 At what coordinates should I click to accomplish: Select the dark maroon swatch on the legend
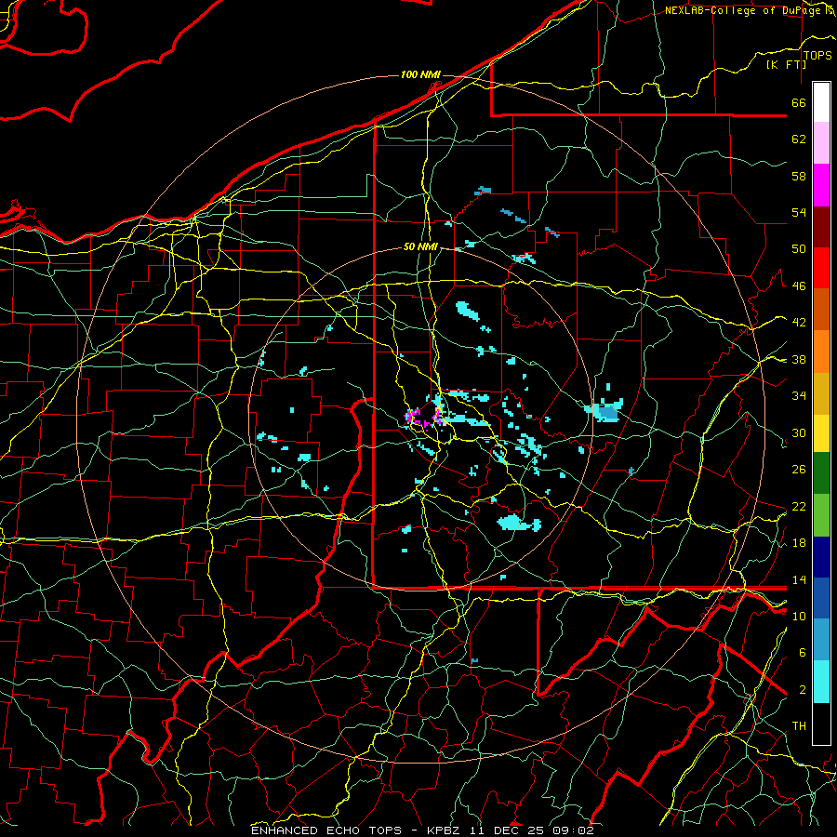[x=821, y=227]
